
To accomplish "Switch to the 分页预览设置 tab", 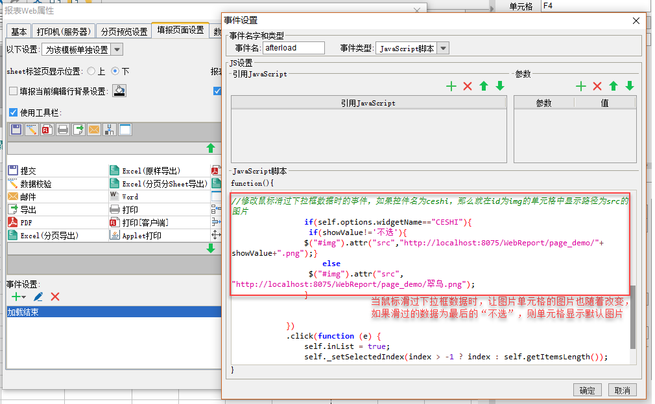I will pos(124,32).
